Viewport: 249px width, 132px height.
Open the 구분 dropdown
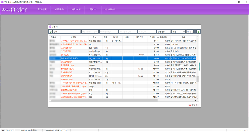point(178,32)
